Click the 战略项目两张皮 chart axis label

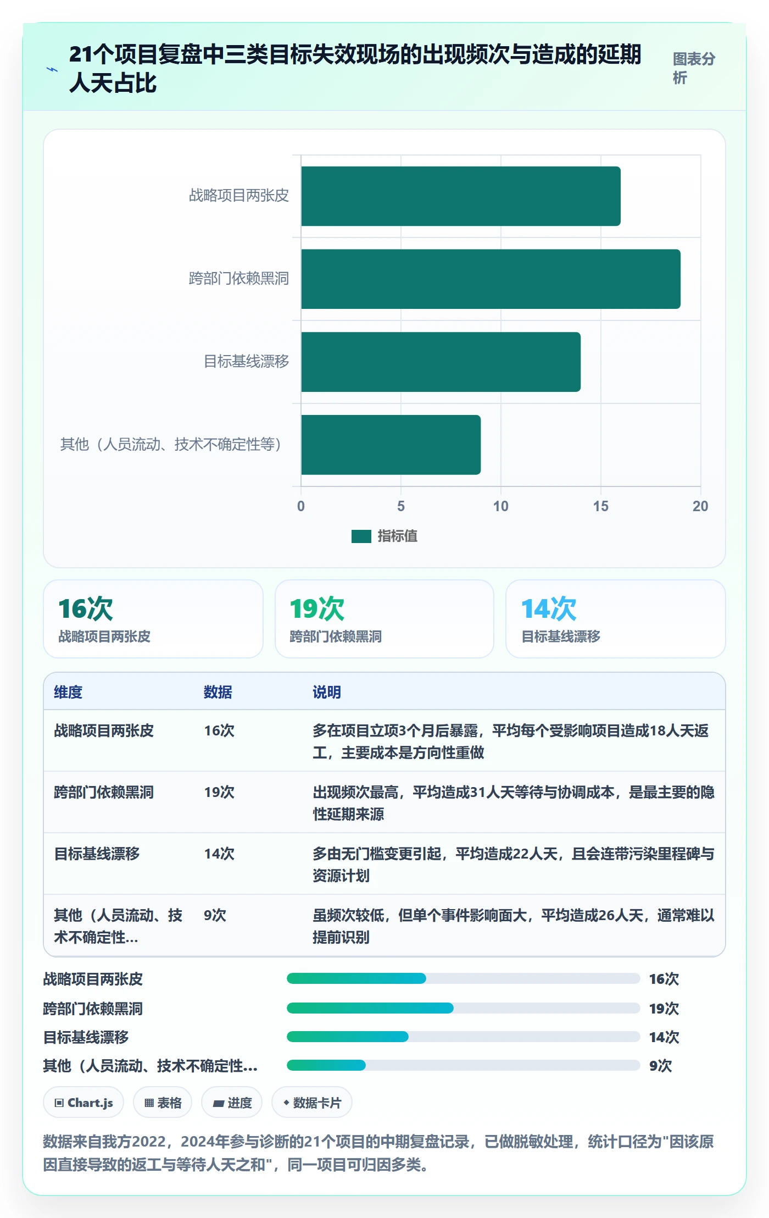tap(239, 196)
